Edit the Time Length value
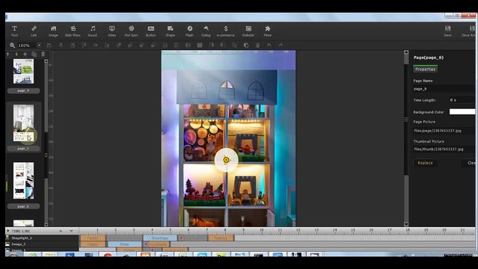 pos(462,100)
